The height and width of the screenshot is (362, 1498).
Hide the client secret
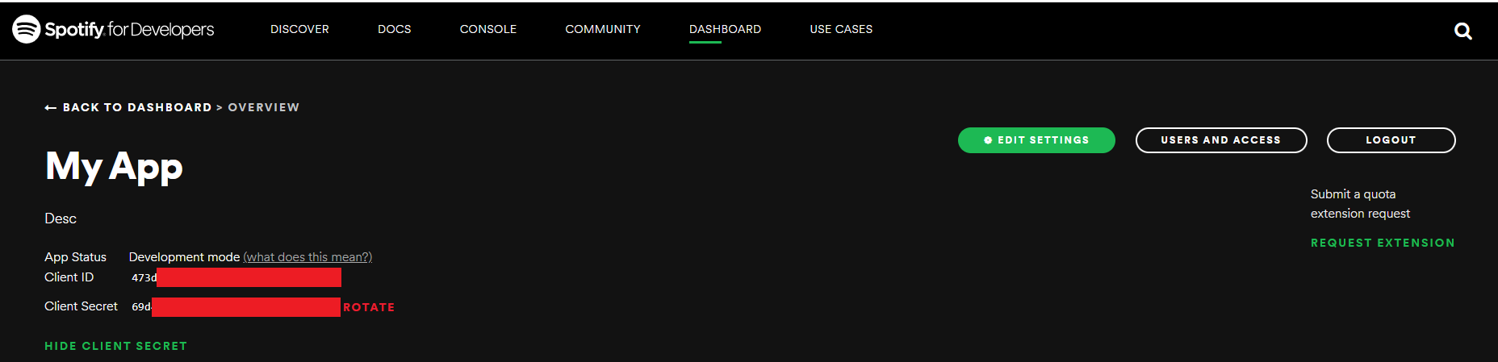(x=115, y=346)
